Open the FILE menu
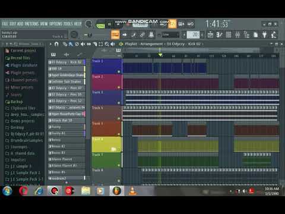This screenshot has height=214, width=285. tap(5, 24)
